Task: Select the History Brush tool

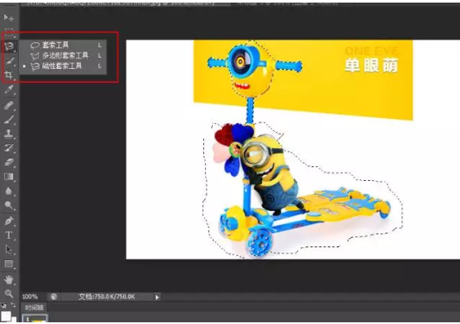Action: [9, 147]
